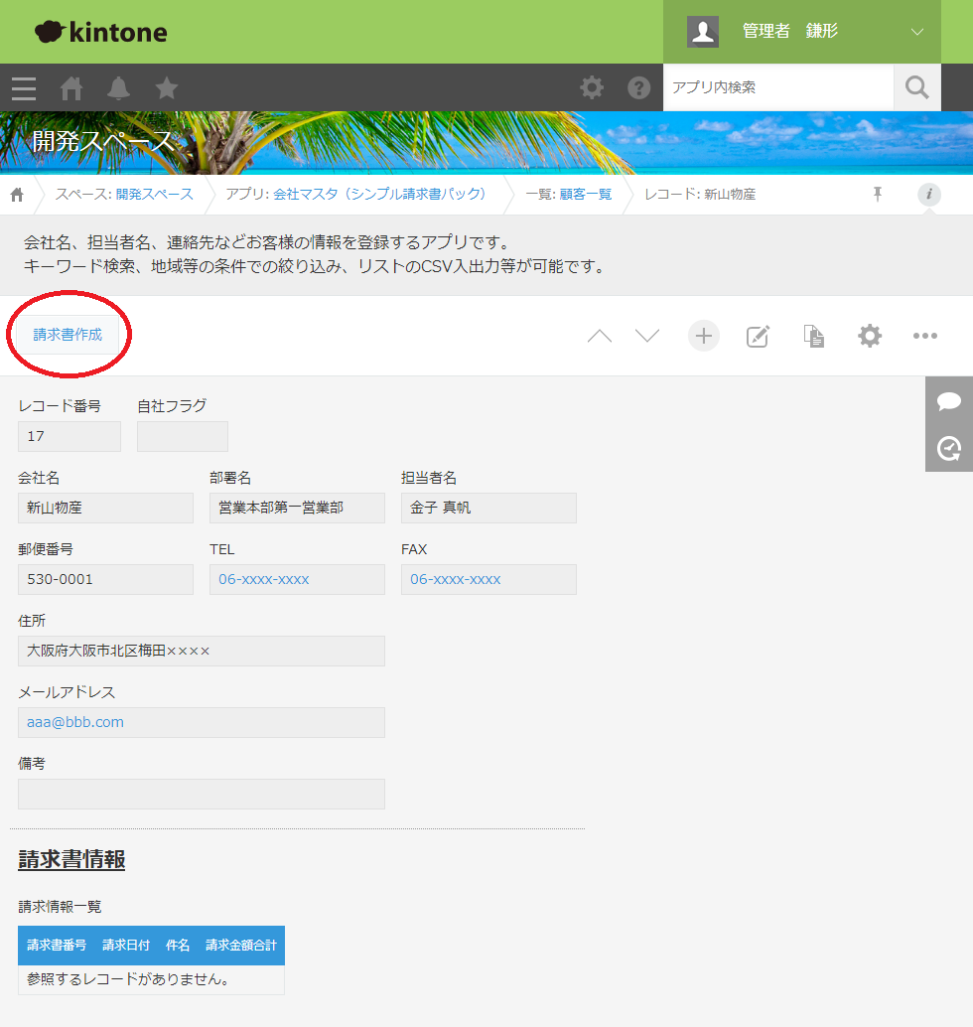Expand the 管理者 鎌形 user dropdown

point(917,32)
